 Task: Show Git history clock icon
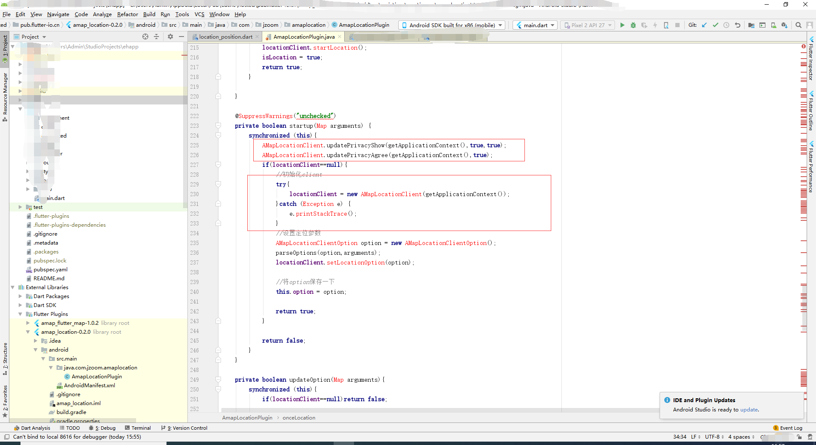[x=726, y=25]
